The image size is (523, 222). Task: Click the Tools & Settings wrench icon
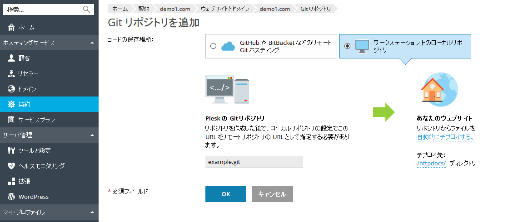point(12,150)
